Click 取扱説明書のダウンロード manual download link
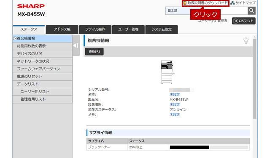The width and height of the screenshot is (270, 158). click(x=205, y=3)
